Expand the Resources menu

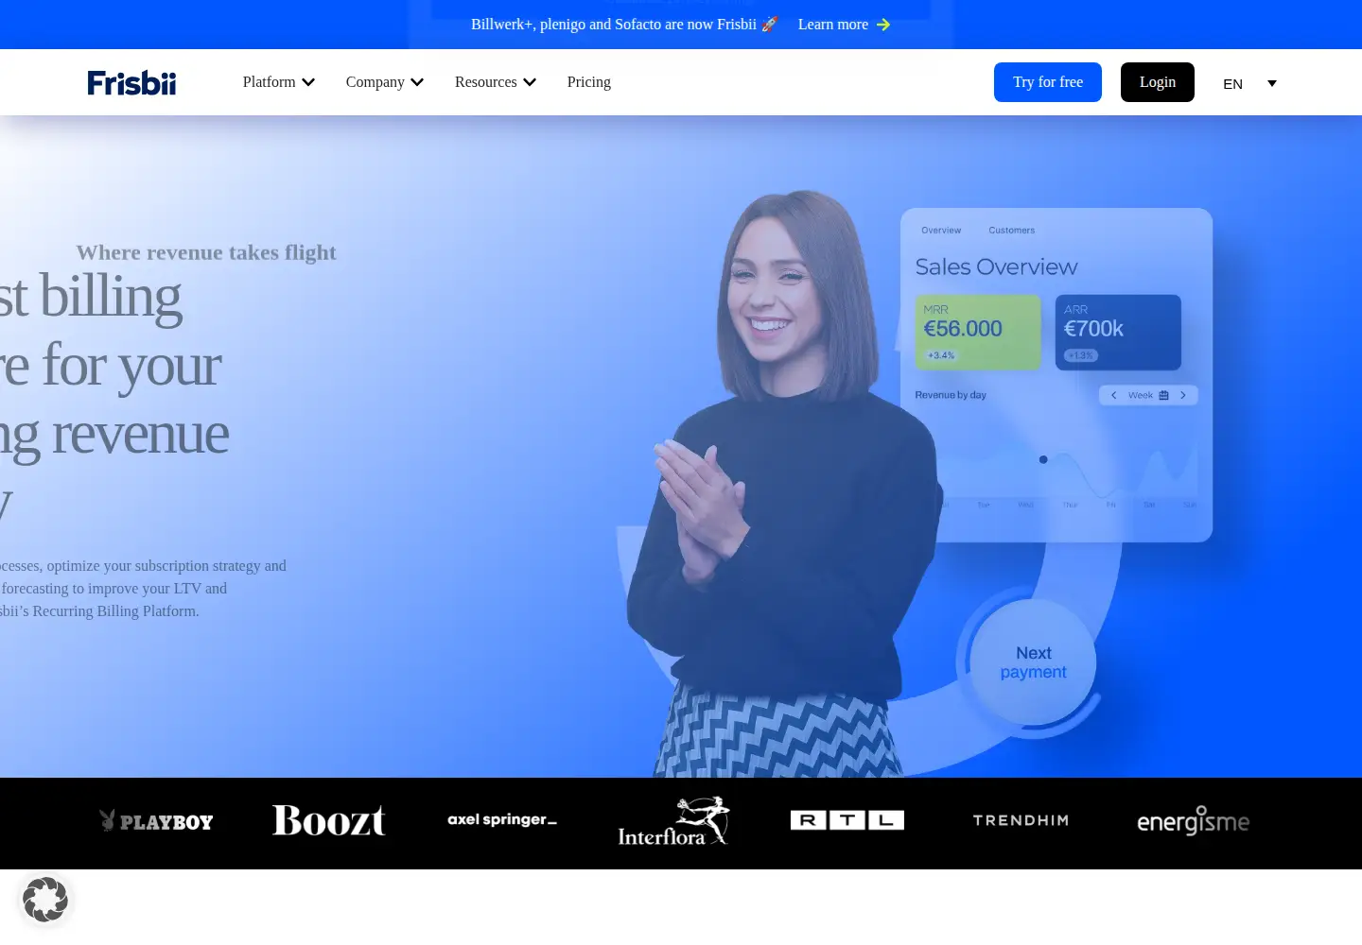point(496,82)
